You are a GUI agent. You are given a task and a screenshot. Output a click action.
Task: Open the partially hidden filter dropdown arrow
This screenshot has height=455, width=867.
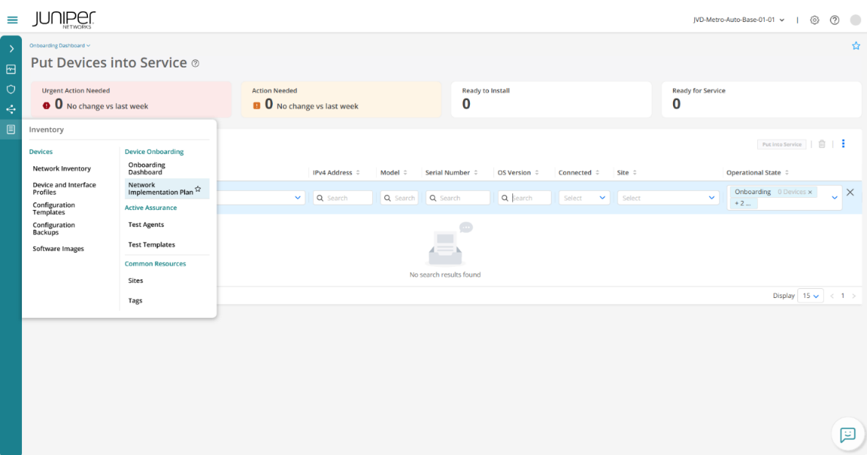pos(298,198)
